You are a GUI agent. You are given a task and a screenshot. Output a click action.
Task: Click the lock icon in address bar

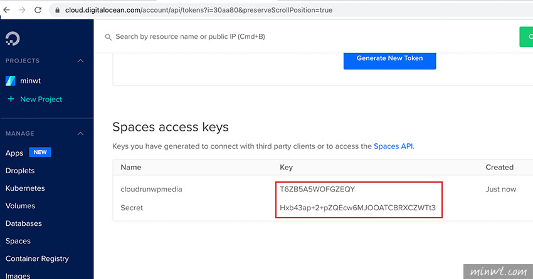[x=58, y=10]
